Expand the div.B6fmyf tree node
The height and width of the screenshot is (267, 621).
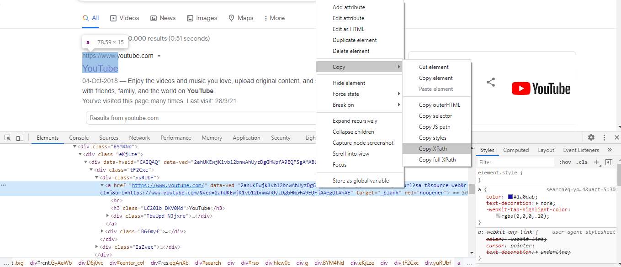click(102, 231)
